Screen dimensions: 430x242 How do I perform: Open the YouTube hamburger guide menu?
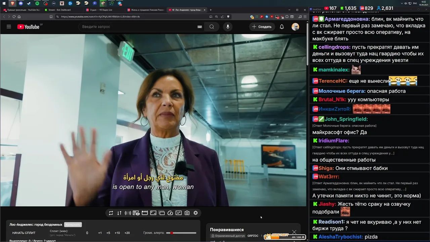click(9, 27)
